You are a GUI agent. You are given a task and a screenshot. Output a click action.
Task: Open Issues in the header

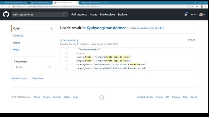tap(93, 14)
